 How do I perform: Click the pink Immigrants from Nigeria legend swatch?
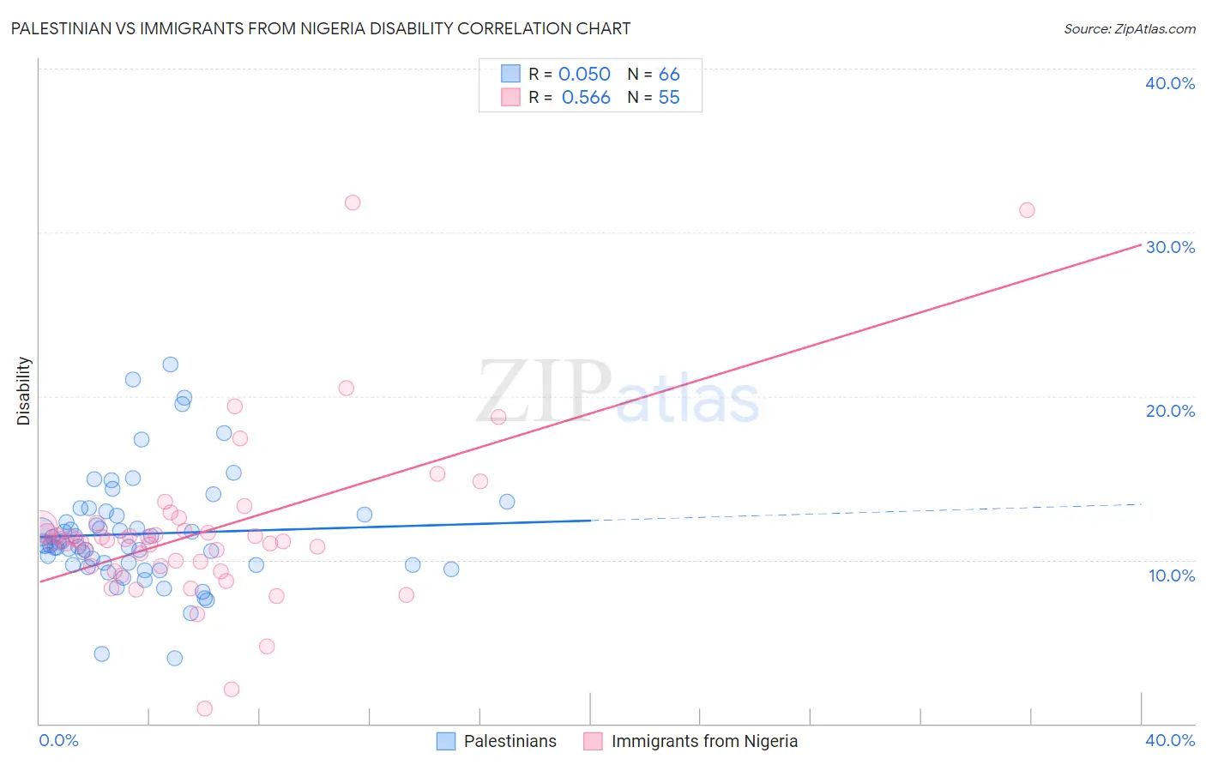click(594, 741)
